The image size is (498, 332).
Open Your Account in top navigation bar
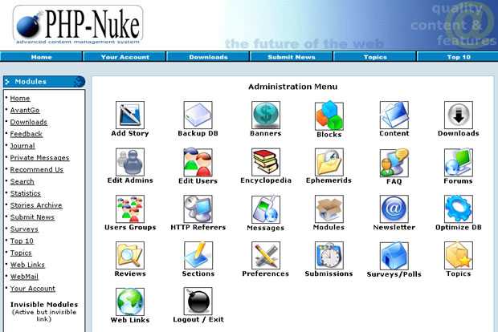click(124, 57)
